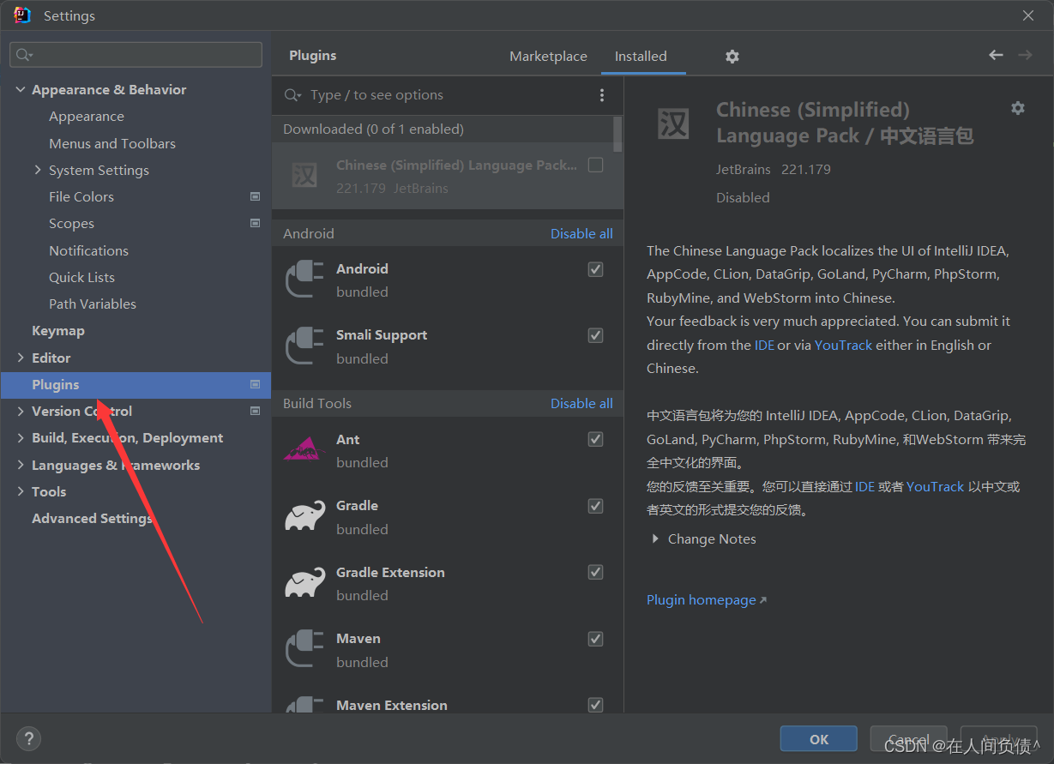1054x764 pixels.
Task: Click the back navigation arrow
Action: click(x=996, y=55)
